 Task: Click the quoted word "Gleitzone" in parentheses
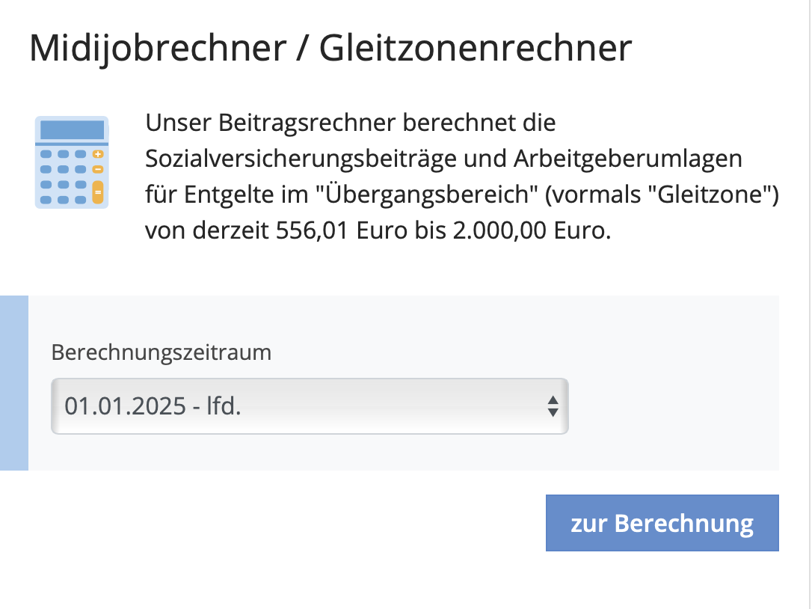point(709,195)
